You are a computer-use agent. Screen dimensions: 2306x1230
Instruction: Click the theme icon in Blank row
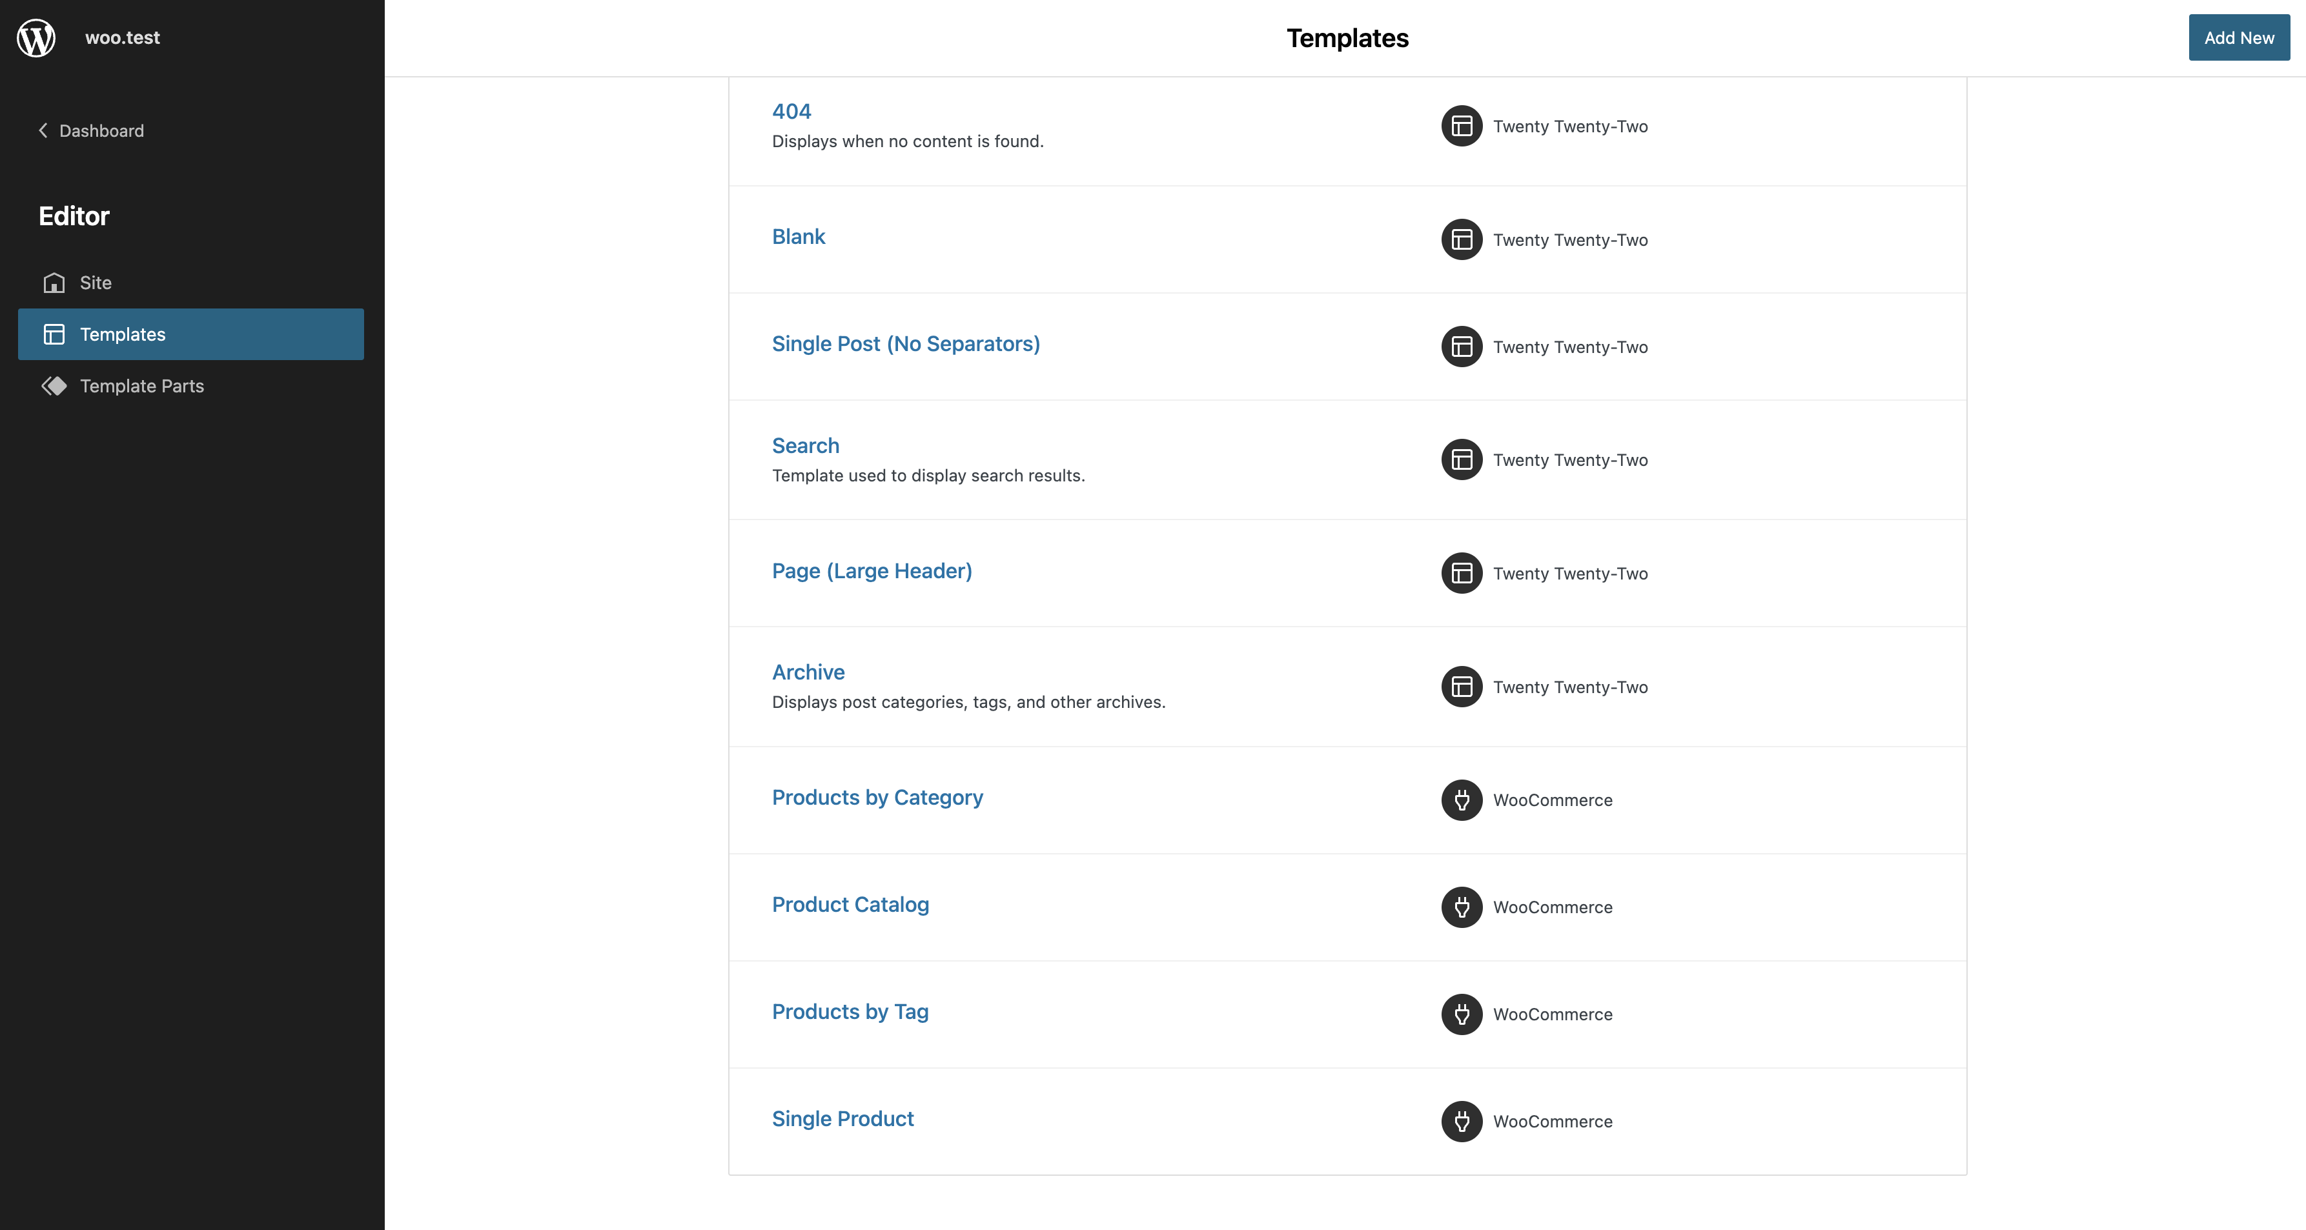1462,239
